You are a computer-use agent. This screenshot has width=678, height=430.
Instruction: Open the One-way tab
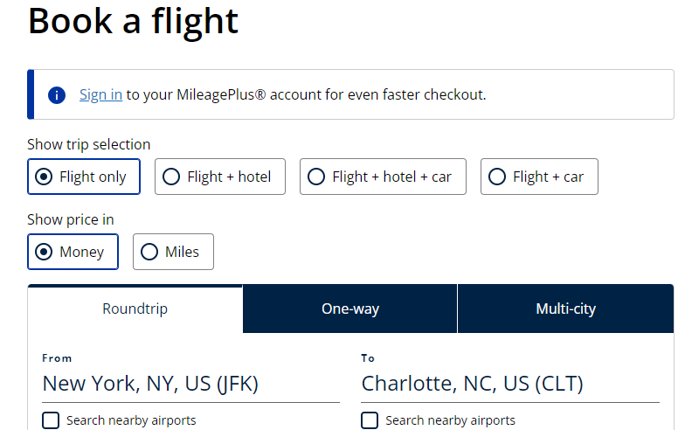349,309
